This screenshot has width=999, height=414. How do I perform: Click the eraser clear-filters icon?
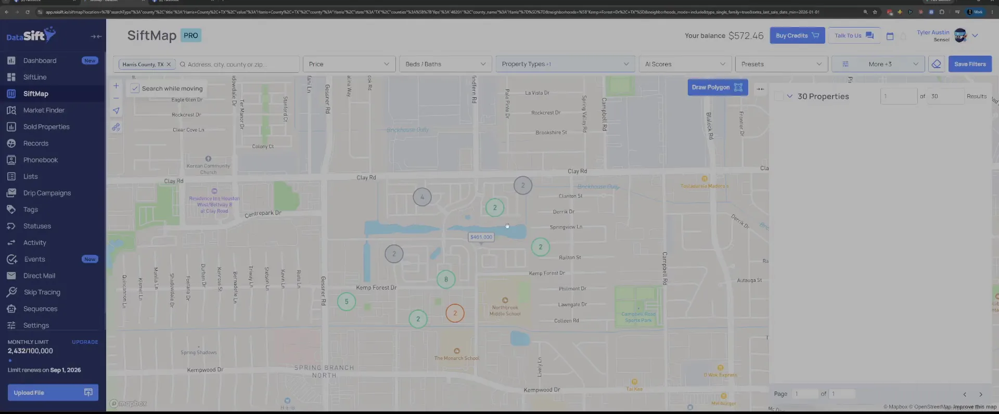pos(936,64)
